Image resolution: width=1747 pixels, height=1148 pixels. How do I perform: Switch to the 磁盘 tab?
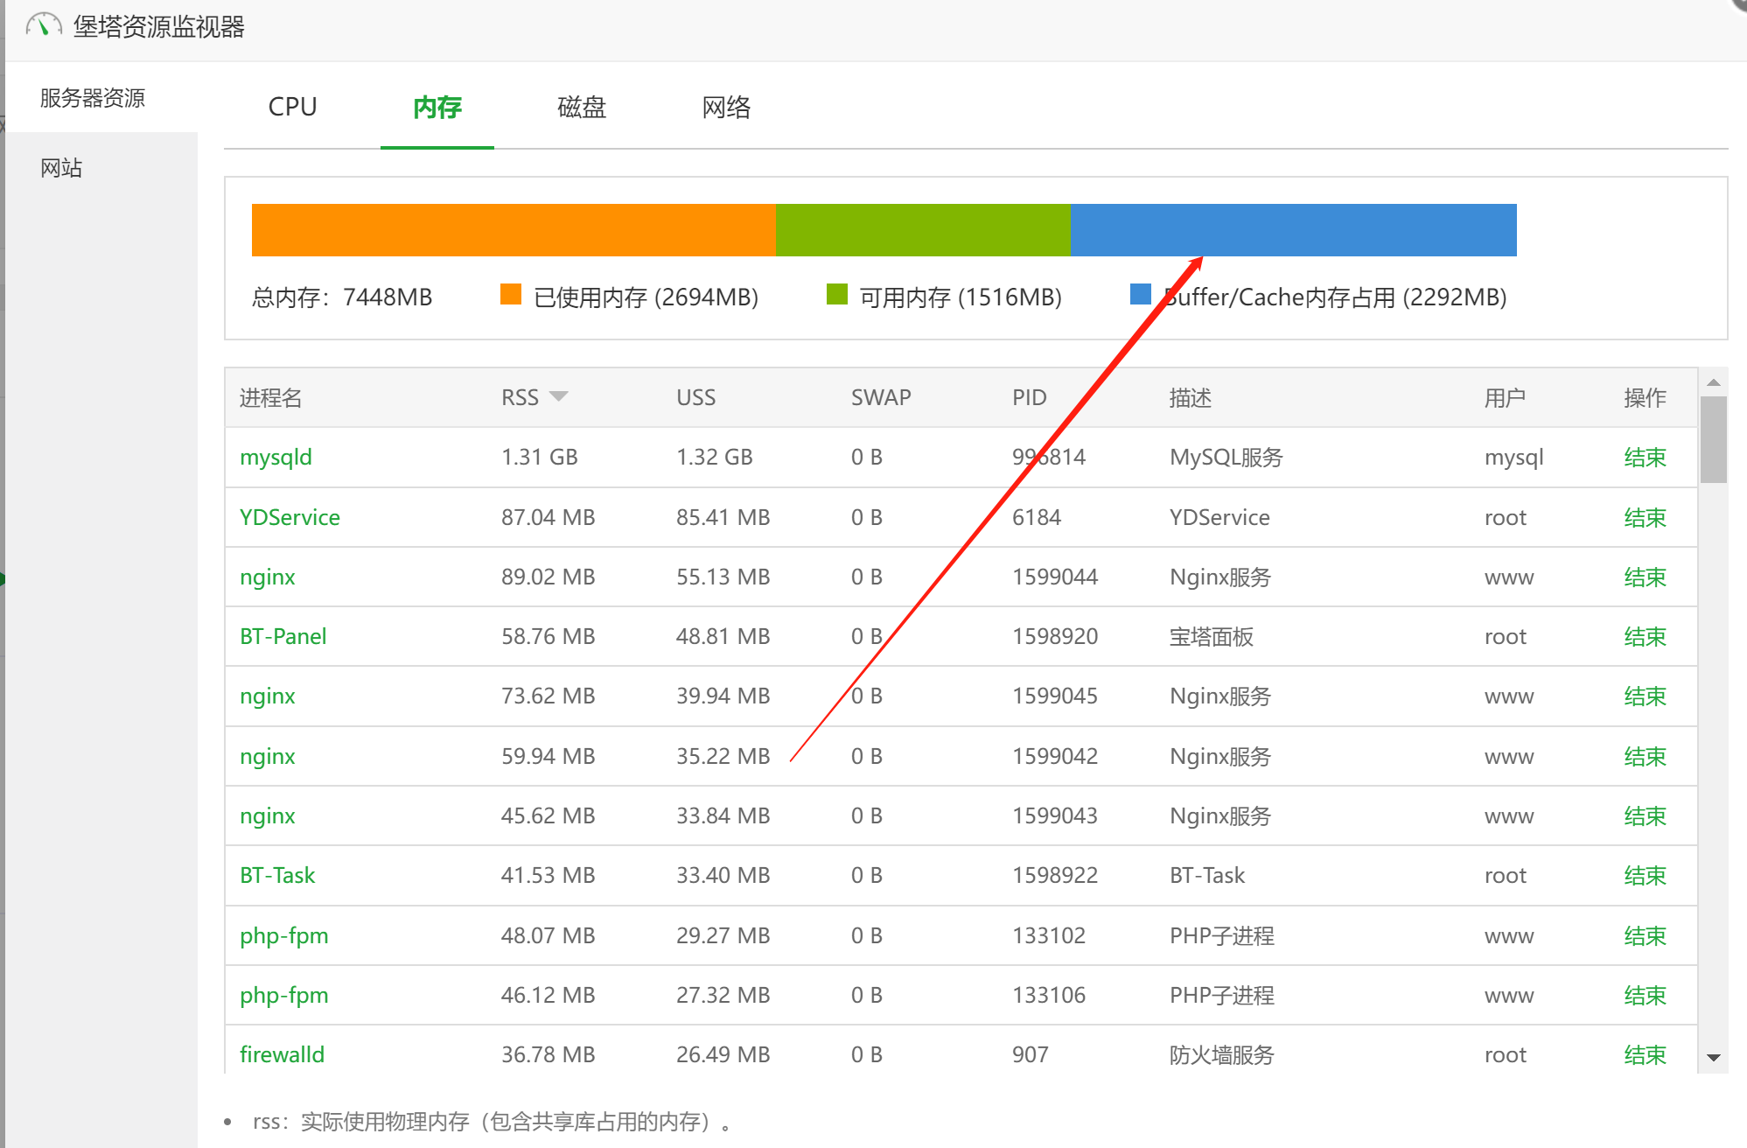point(582,107)
